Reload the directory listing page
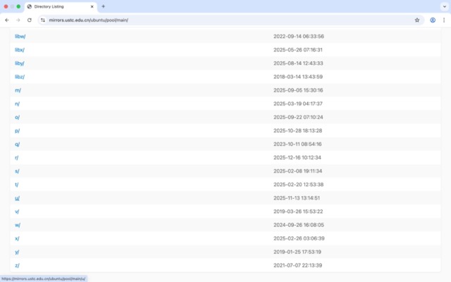This screenshot has width=451, height=282. (x=30, y=20)
